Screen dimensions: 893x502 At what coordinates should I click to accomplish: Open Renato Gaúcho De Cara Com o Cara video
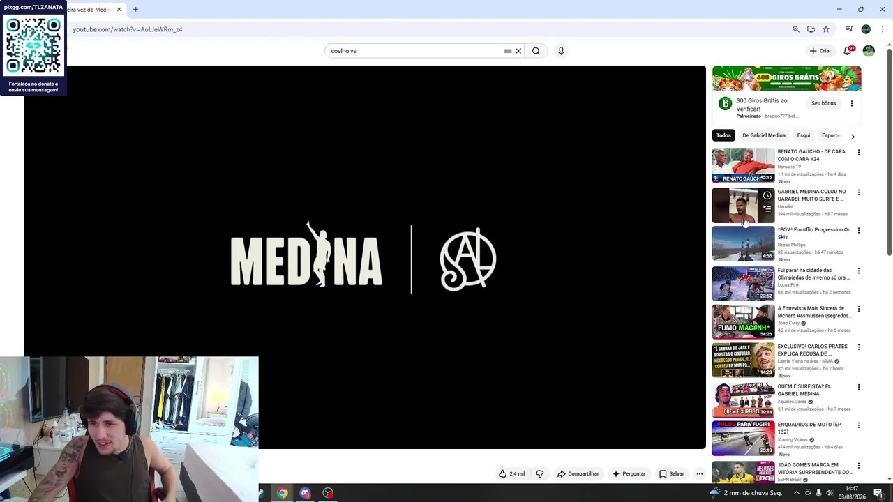743,165
